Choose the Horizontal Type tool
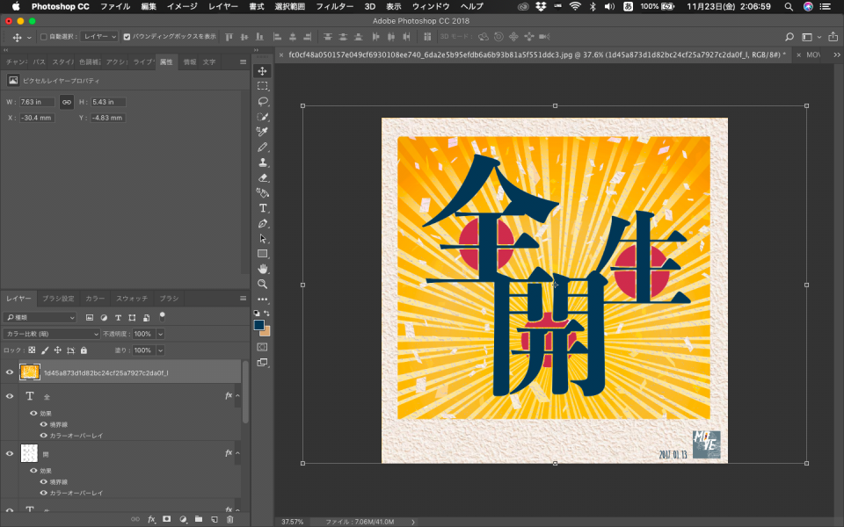Image resolution: width=844 pixels, height=527 pixels. [x=262, y=208]
